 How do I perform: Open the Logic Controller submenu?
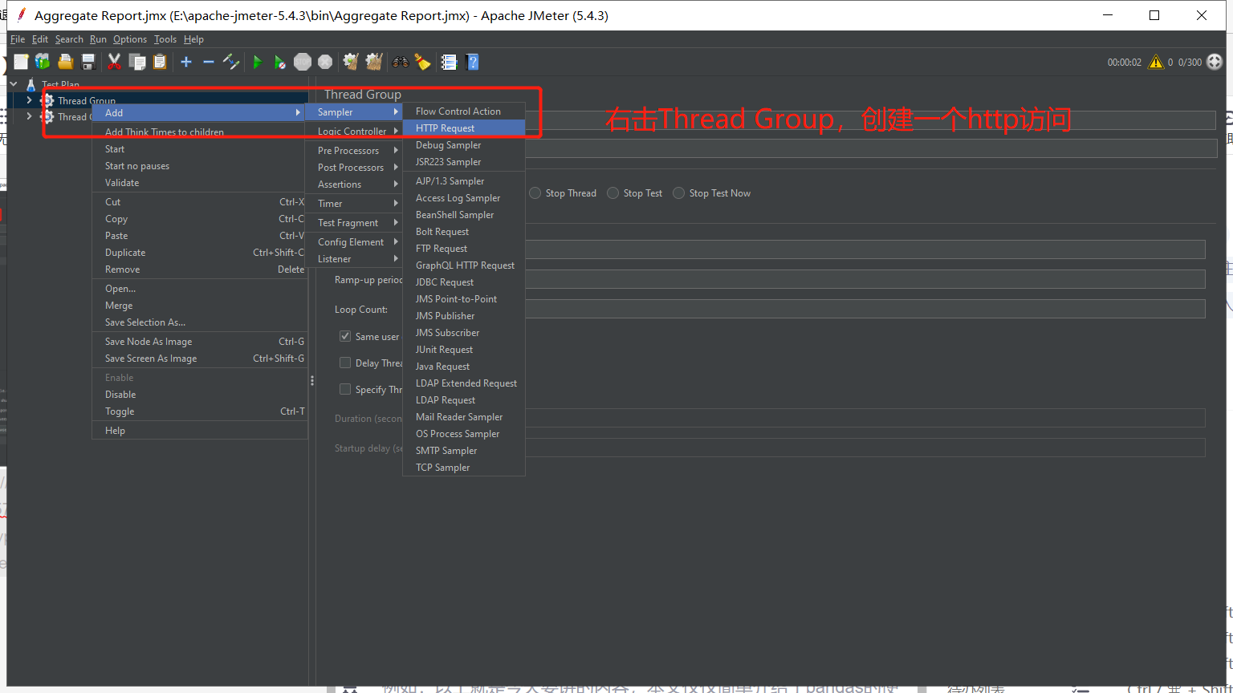[x=353, y=132]
